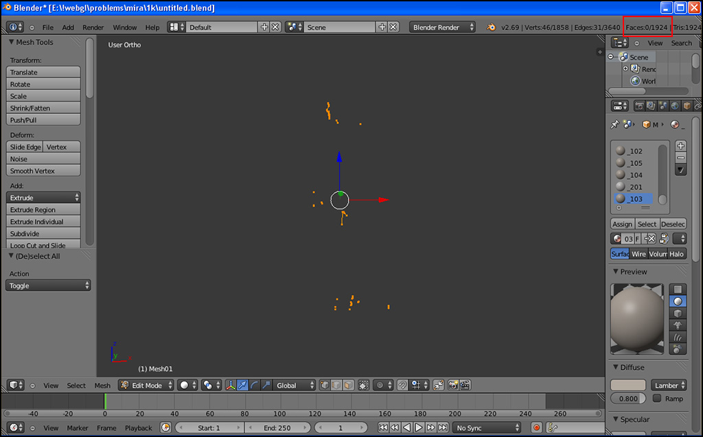Collapse the Mesh Tools panel
Viewport: 703px width, 437px height.
point(12,42)
